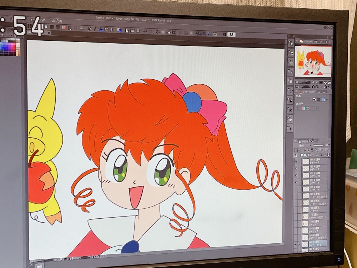Select layer レイヤー 1 のコピー 2
Image resolution: width=357 pixels, height=268 pixels.
[315, 196]
